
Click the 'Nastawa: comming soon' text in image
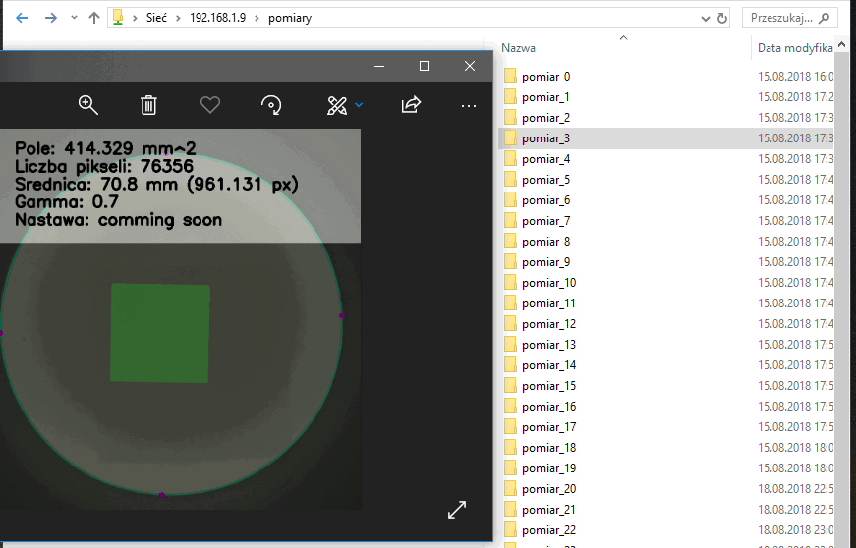pos(119,220)
